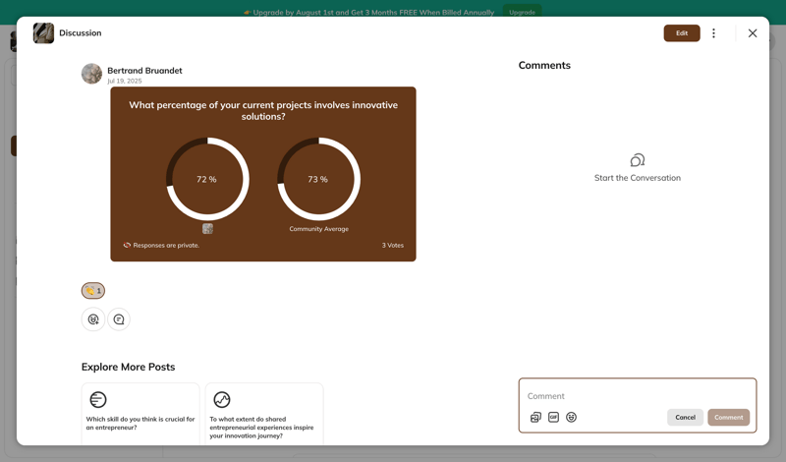
Task: Click the poll question text about innovative solutions
Action: point(263,110)
